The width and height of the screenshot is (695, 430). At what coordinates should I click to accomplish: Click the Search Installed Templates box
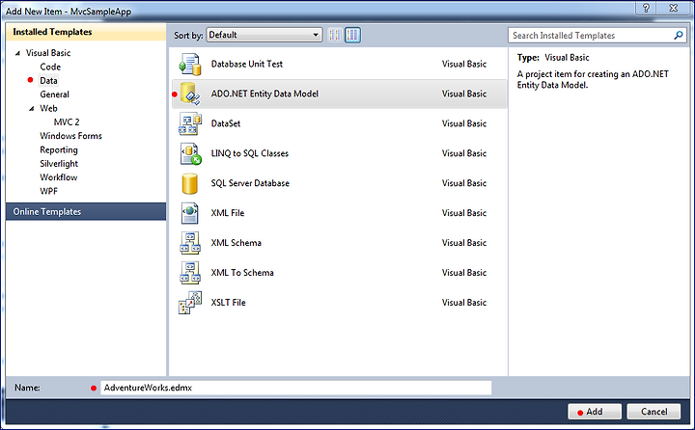pos(597,36)
